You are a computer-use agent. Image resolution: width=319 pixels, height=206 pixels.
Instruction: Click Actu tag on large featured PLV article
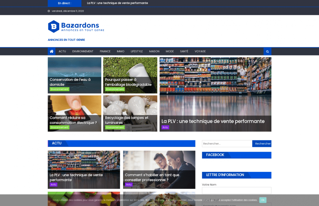pos(165,127)
